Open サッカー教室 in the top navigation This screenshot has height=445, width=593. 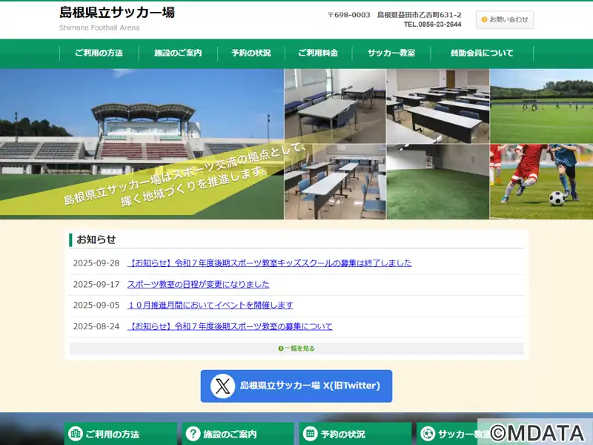tap(391, 53)
